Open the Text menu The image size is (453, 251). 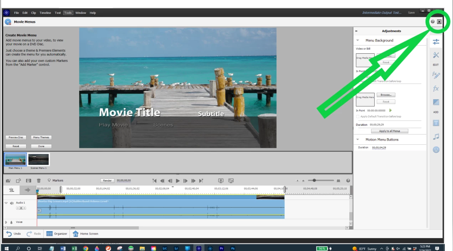(58, 13)
